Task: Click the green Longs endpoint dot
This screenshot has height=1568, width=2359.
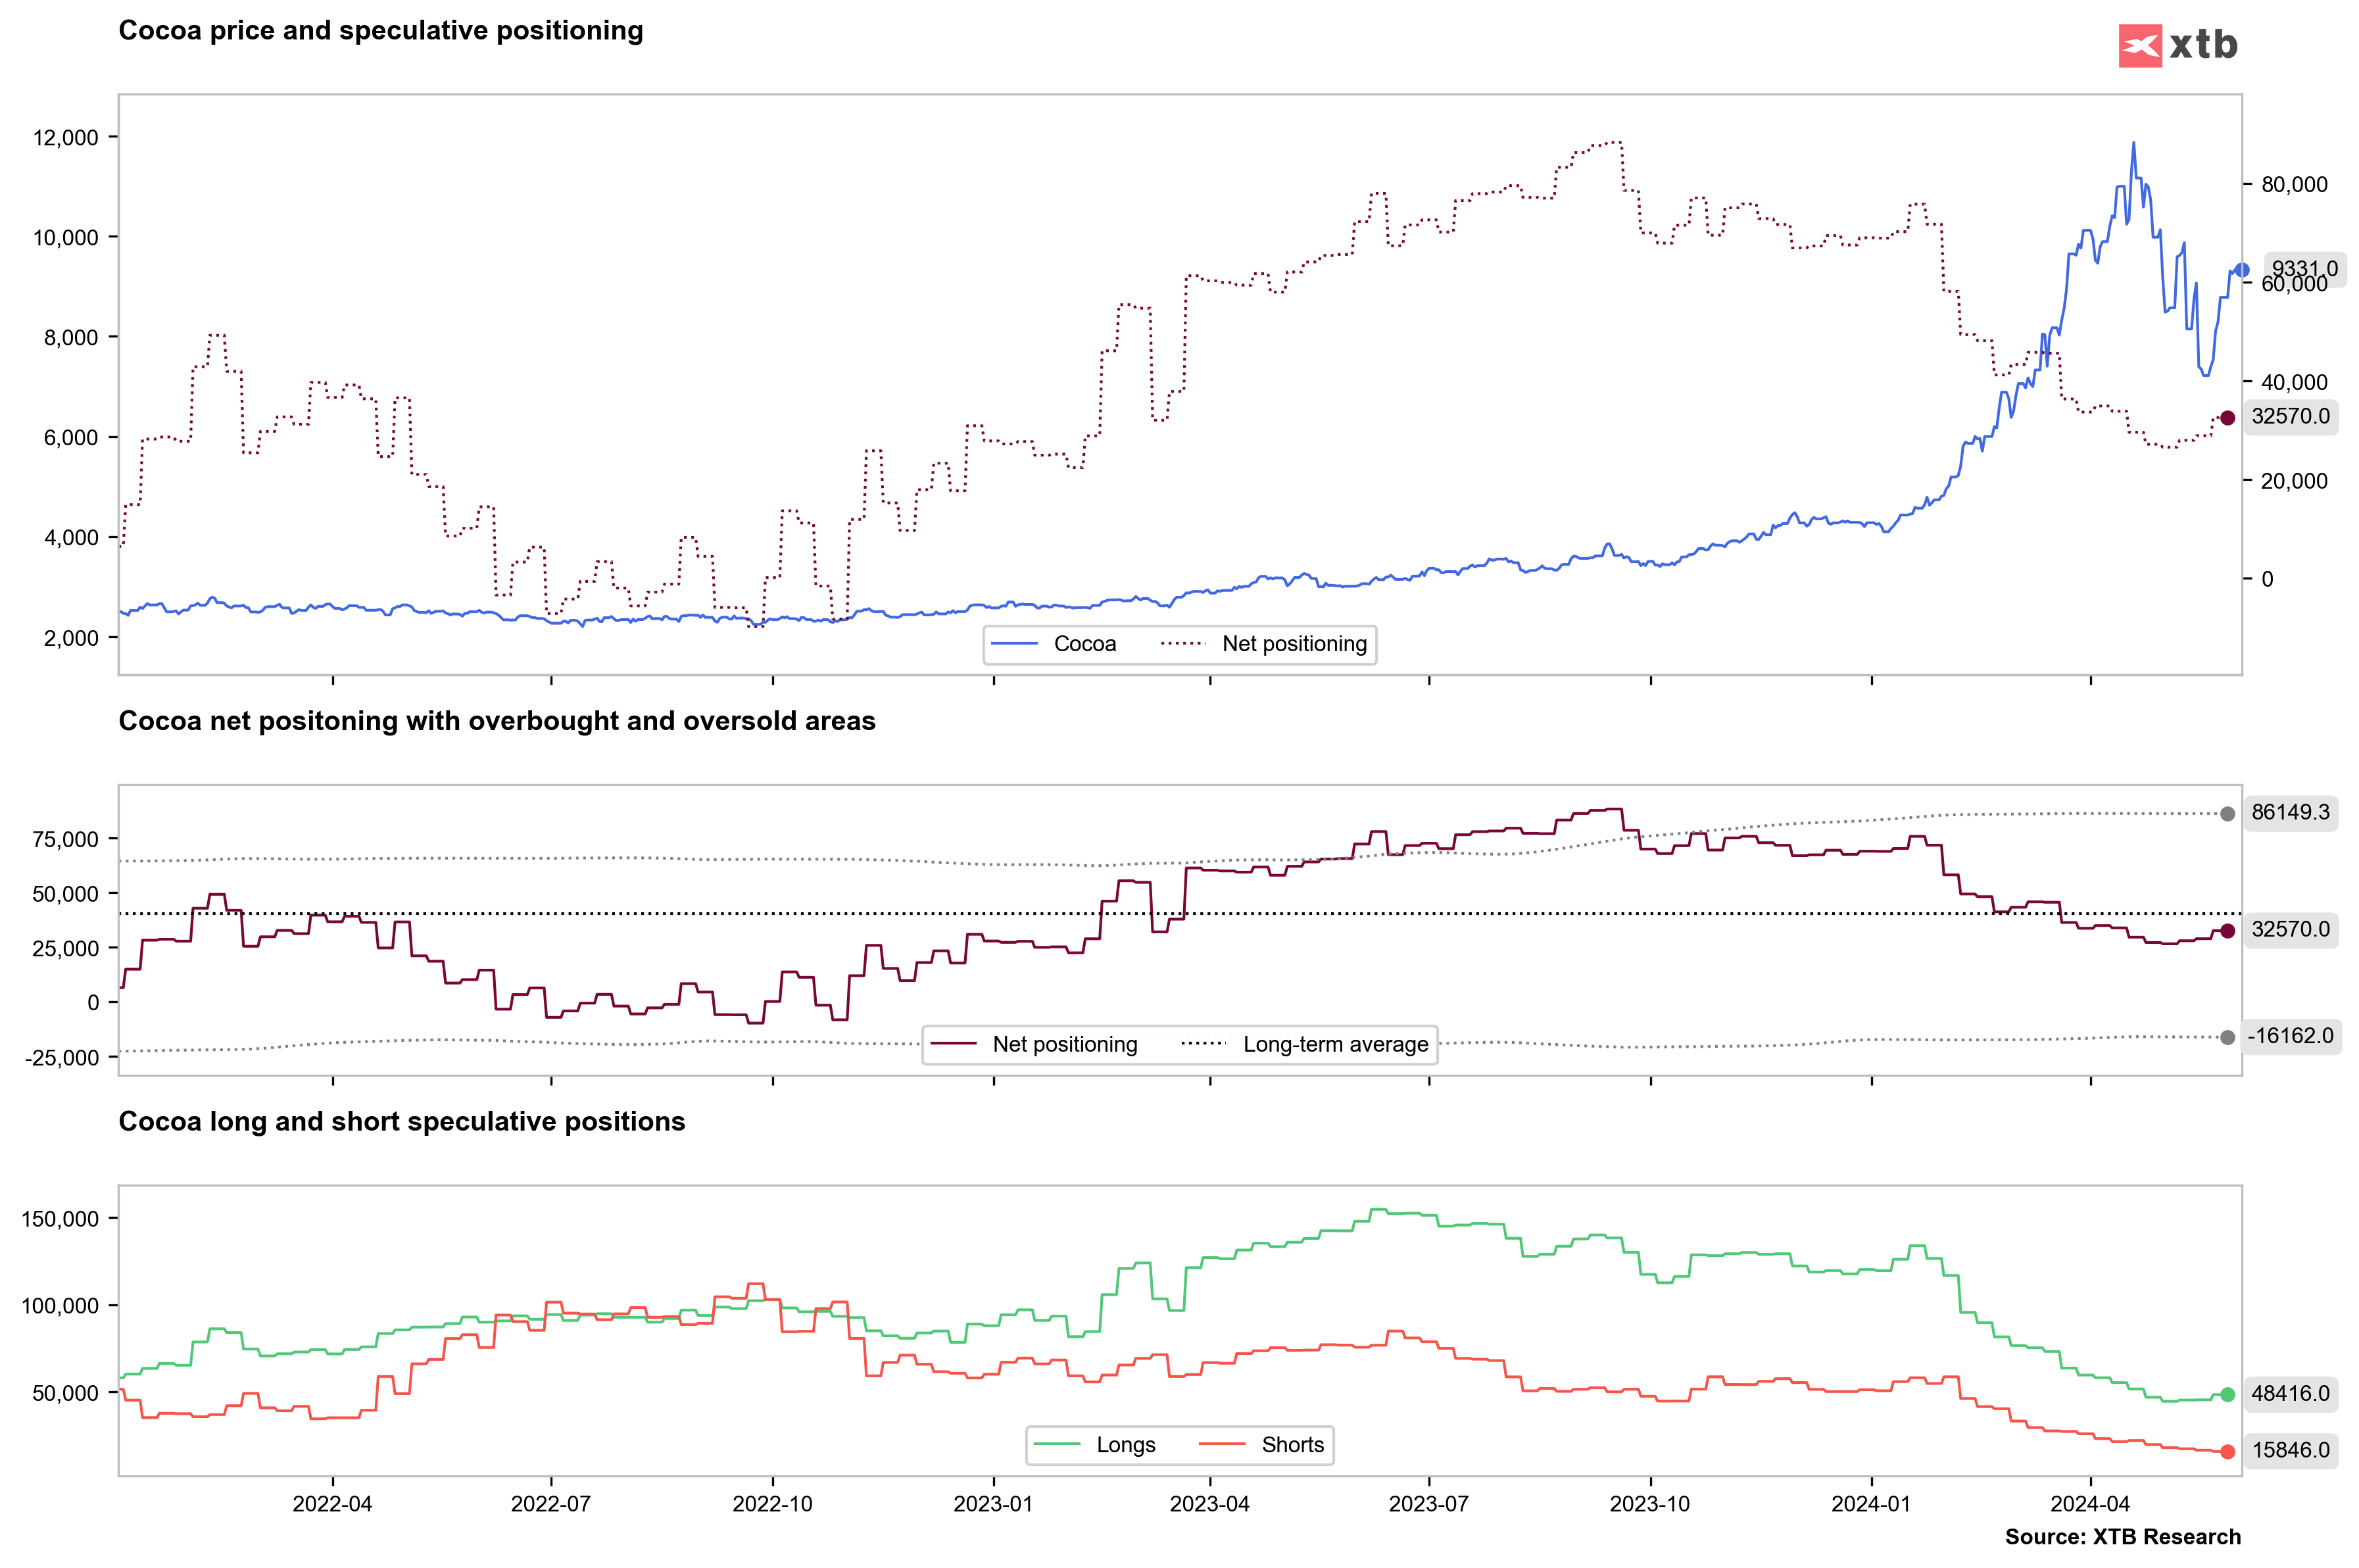Action: point(2227,1394)
